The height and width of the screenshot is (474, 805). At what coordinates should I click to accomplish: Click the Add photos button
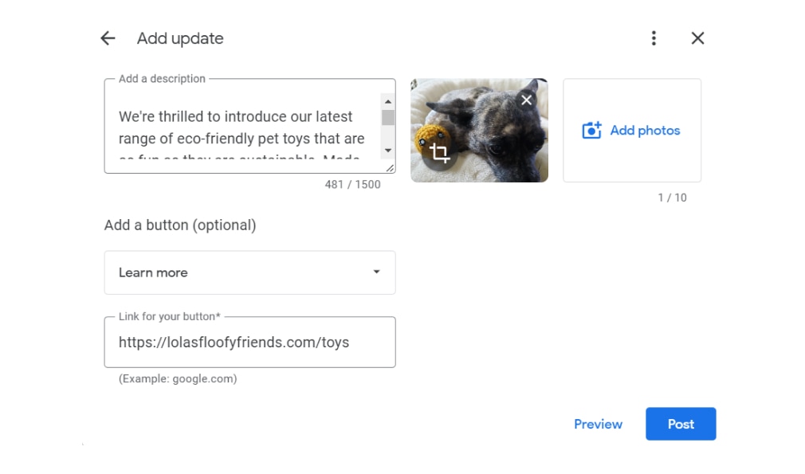pyautogui.click(x=632, y=130)
